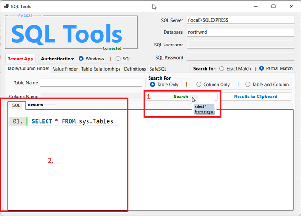
Task: Click the red Restart App button
Action: tap(20, 59)
